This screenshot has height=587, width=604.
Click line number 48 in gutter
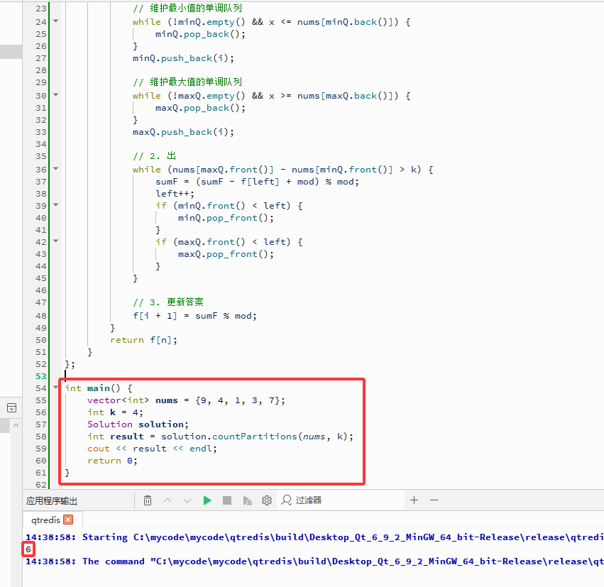[41, 316]
